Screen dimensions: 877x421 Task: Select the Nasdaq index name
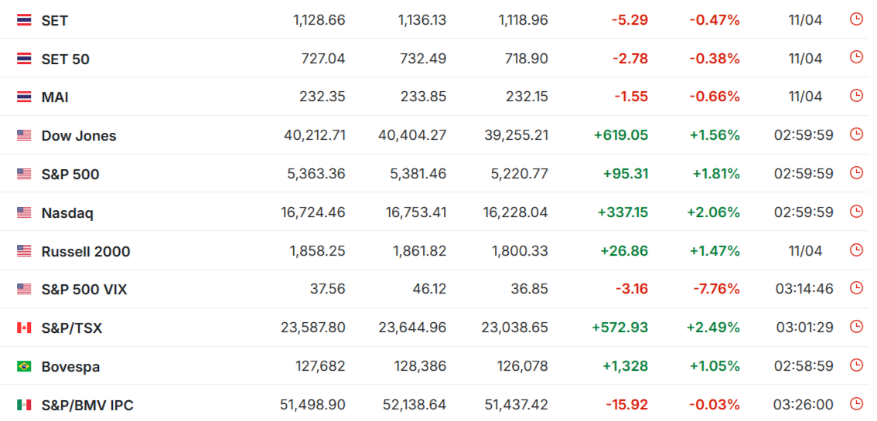[x=67, y=212]
